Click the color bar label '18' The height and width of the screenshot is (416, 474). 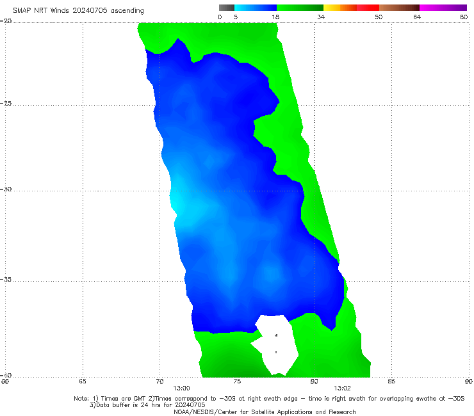click(275, 17)
